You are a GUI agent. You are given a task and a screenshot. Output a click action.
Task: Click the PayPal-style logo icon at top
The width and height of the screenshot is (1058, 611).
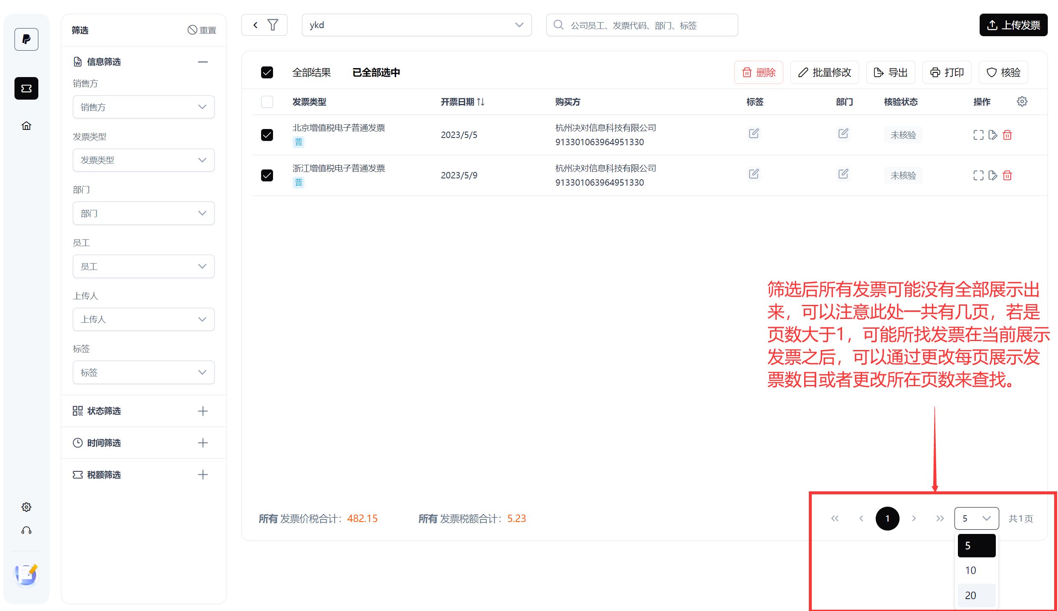26,39
